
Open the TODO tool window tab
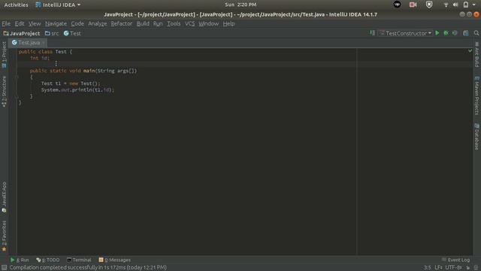(48, 260)
